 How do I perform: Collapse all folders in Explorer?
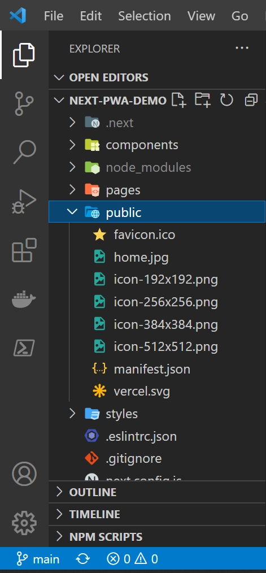pos(251,100)
